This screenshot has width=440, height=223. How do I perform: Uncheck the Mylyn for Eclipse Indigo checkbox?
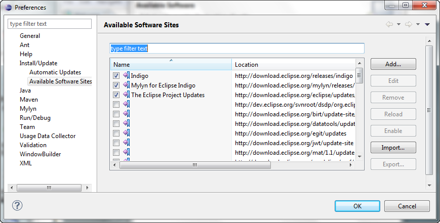116,85
